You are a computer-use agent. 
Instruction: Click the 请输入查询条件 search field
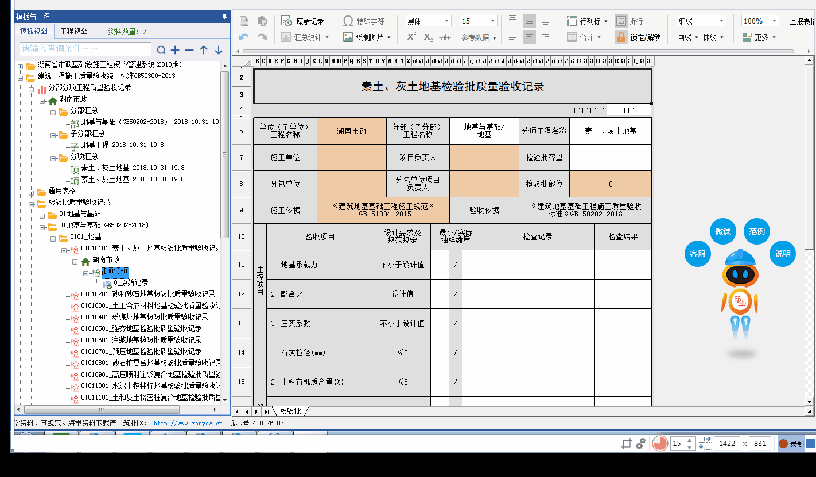tap(85, 49)
